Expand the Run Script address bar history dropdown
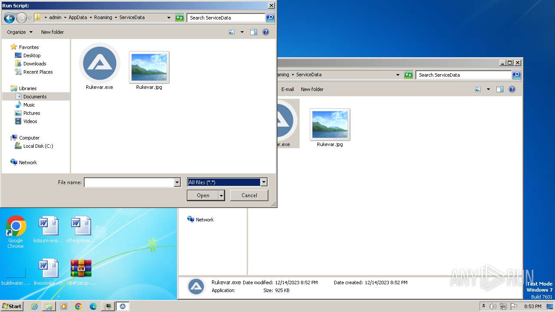555x312 pixels. click(x=169, y=18)
